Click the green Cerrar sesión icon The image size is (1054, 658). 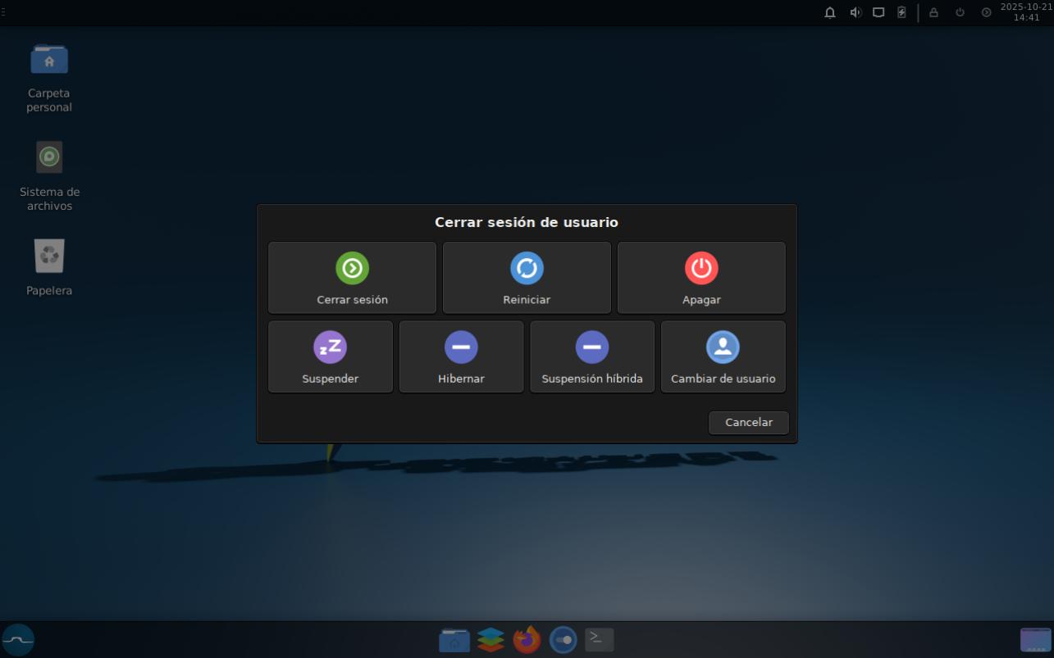click(352, 268)
